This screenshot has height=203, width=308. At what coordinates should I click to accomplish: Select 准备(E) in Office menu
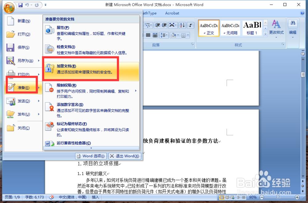click(23, 88)
